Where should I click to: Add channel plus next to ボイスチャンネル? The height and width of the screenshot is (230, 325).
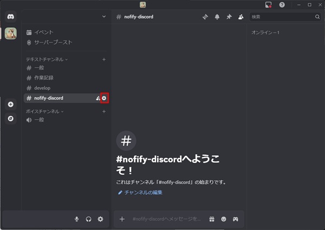pyautogui.click(x=104, y=111)
